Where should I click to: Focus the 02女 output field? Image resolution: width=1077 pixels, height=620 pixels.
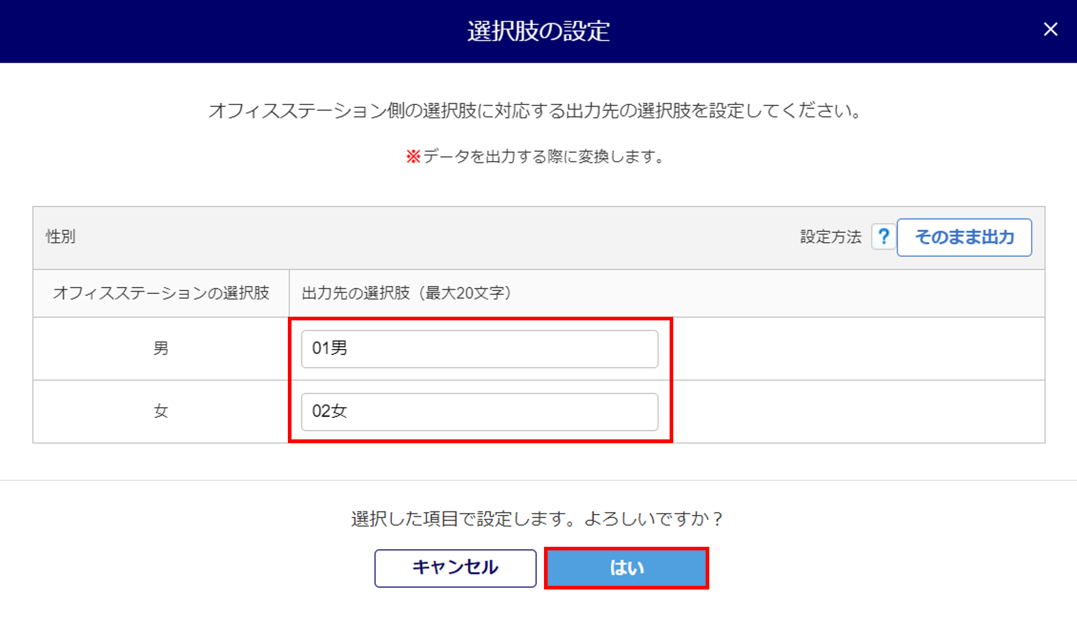[x=479, y=412]
